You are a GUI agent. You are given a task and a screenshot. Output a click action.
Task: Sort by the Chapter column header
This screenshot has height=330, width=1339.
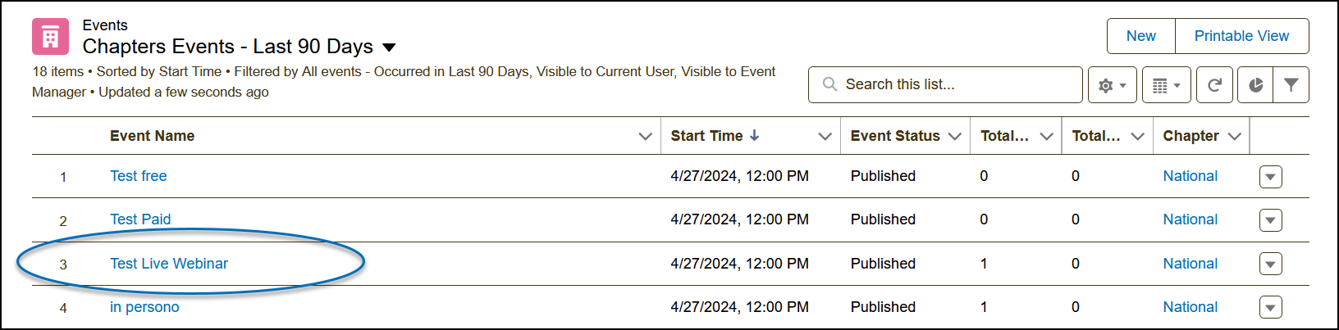pos(1190,136)
